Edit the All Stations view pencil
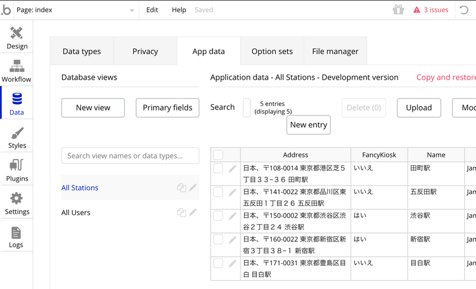This screenshot has width=476, height=289. point(192,188)
